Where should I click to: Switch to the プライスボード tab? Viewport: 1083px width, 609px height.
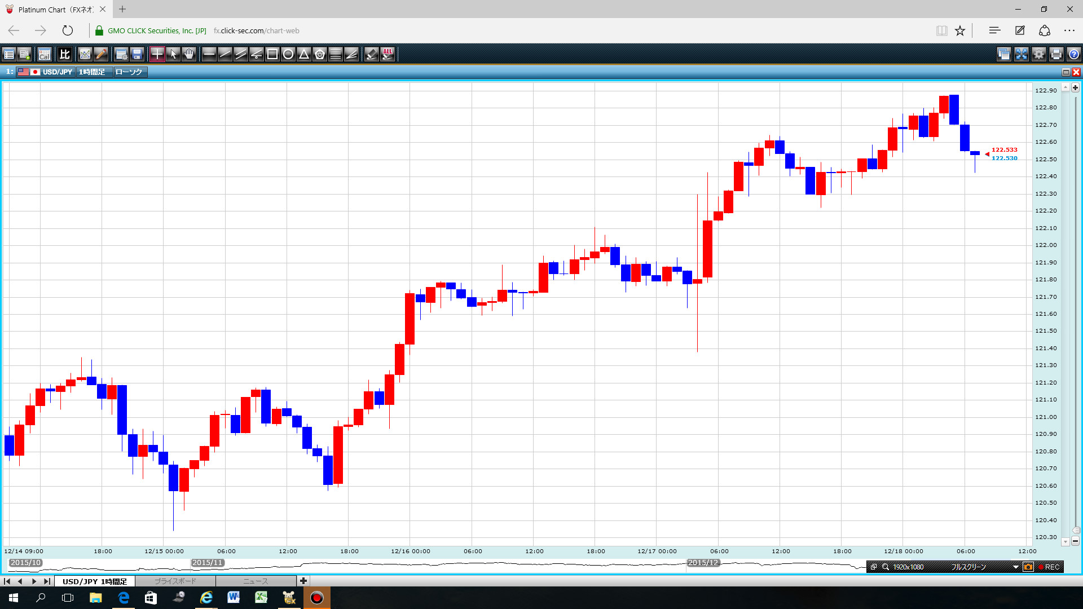[x=175, y=581]
